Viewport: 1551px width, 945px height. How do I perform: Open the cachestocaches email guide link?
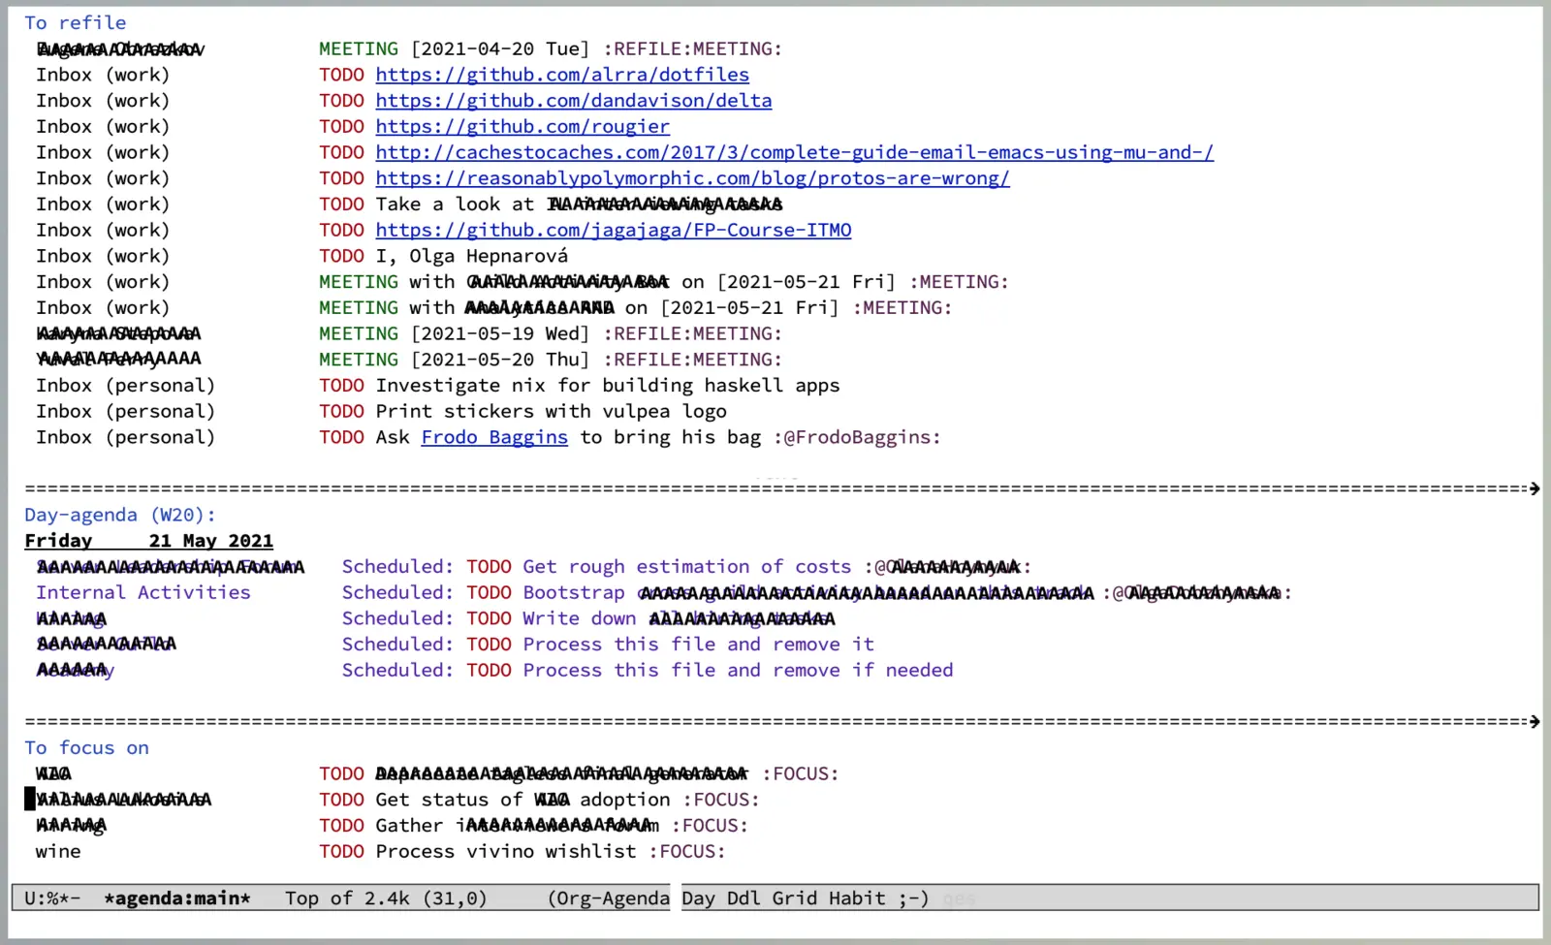(x=794, y=152)
